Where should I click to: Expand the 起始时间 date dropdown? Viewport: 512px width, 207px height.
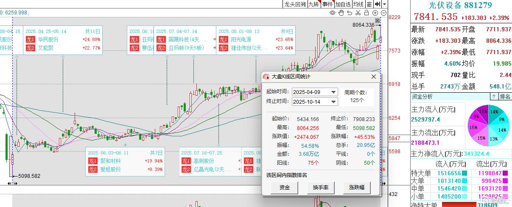tap(333, 92)
